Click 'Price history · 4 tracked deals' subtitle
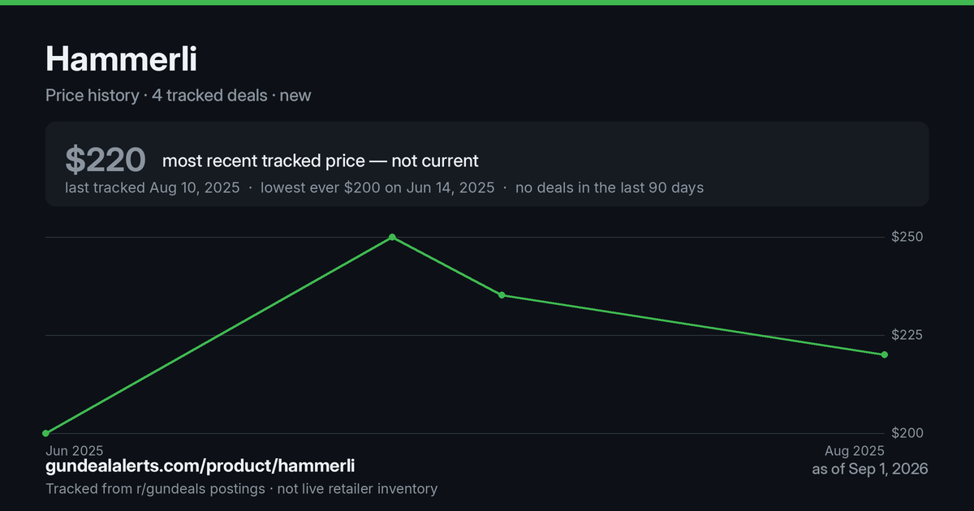The height and width of the screenshot is (511, 974). point(157,95)
